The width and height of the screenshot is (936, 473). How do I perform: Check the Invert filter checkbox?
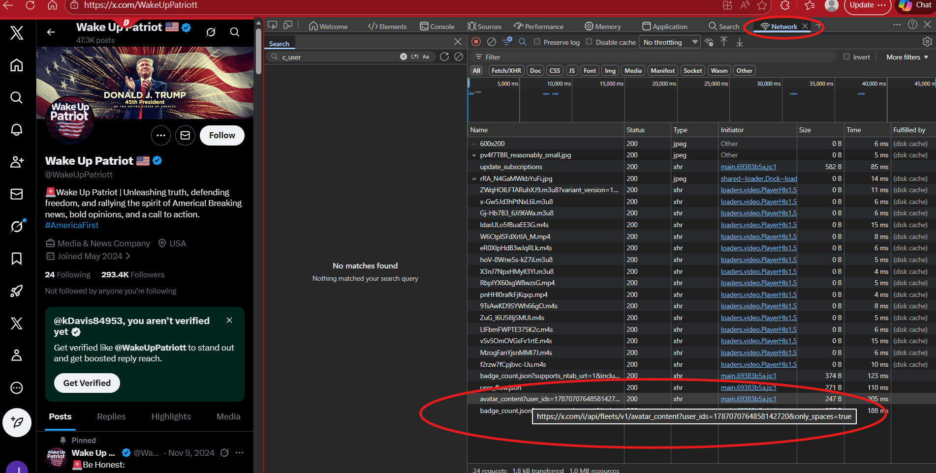point(847,57)
